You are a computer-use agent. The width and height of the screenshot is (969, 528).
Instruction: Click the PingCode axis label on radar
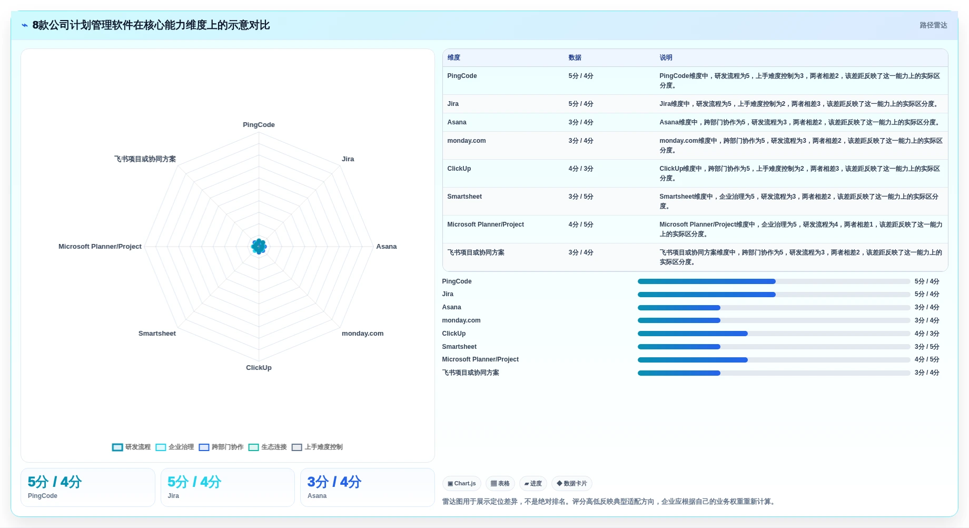259,125
